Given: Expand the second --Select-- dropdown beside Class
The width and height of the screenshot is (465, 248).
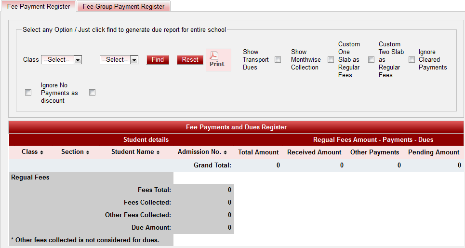Looking at the screenshot, I should (x=119, y=60).
